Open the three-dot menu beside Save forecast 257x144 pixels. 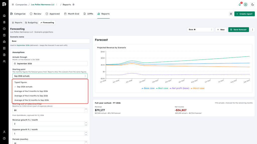click(252, 29)
